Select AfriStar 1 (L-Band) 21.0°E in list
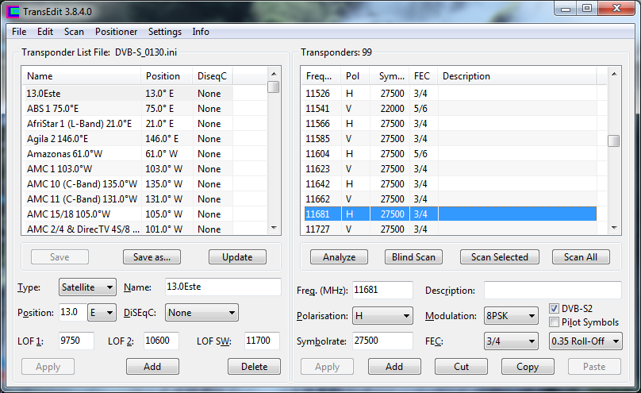 79,123
